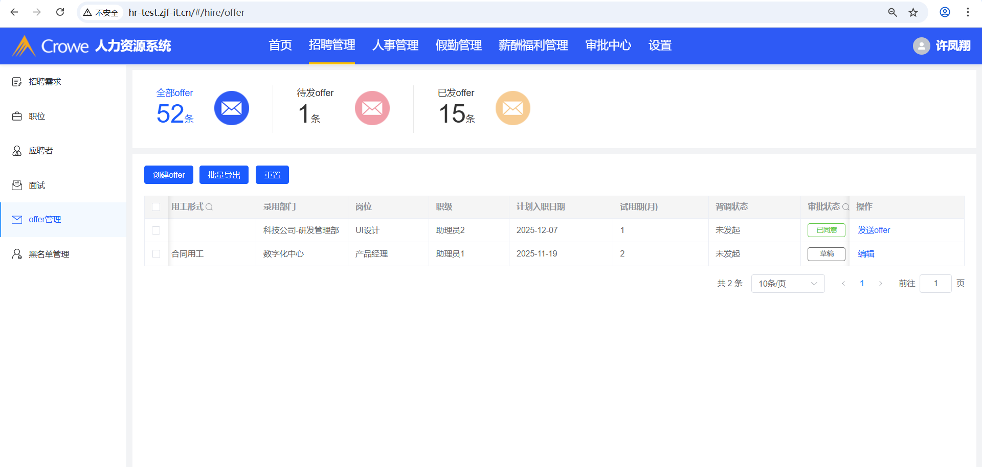
Task: Click search icon beside 用工形式 column header
Action: coord(209,207)
